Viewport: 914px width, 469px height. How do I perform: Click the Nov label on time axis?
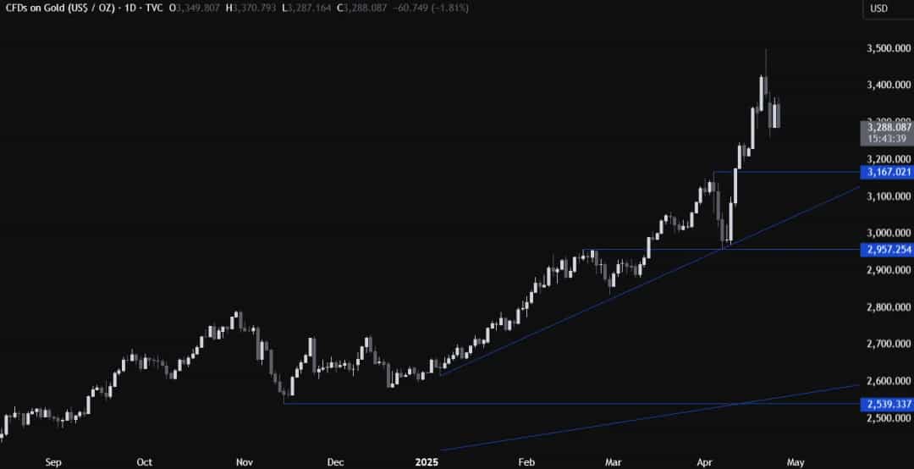click(245, 462)
